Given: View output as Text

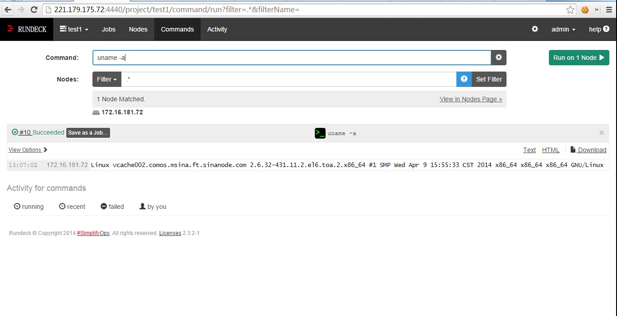Looking at the screenshot, I should click(x=530, y=150).
